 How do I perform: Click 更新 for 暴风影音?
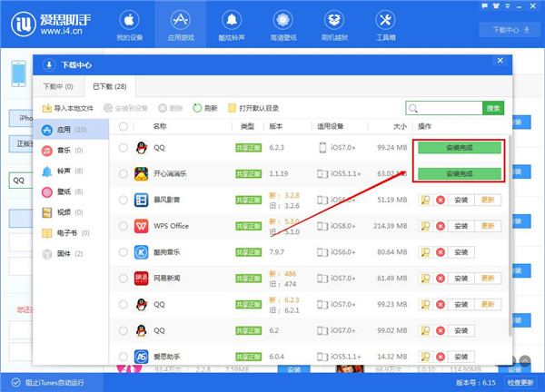(x=488, y=200)
